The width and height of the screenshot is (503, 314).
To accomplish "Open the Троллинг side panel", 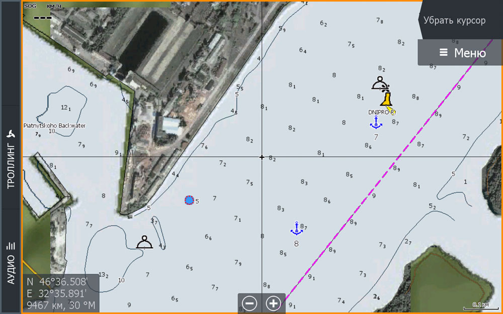I will [x=11, y=158].
